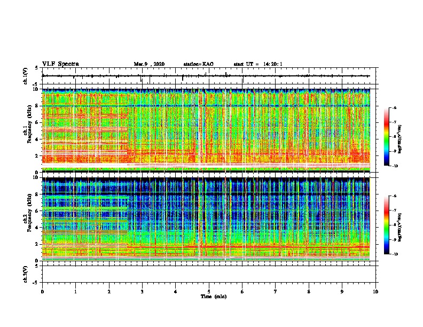
Task: Click the "4" kHz tick of ch.2 frequency axis
Action: click(x=37, y=228)
